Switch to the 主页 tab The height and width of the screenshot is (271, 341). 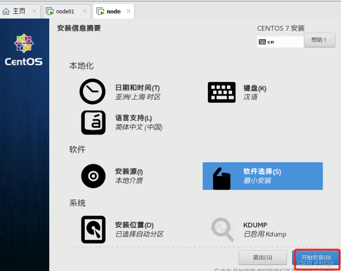pyautogui.click(x=19, y=11)
